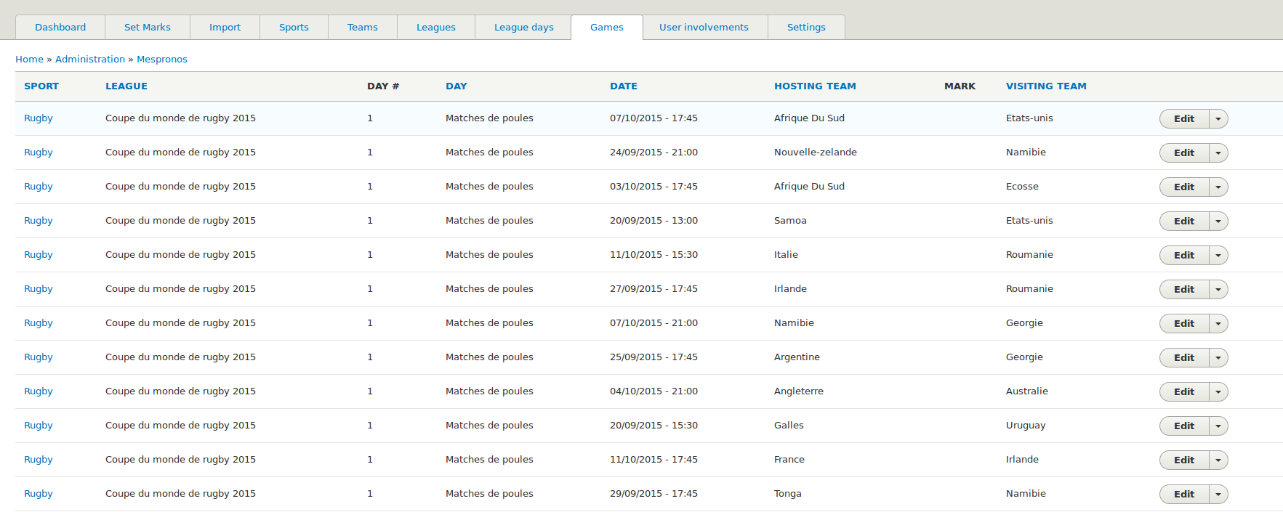Edit the Samoa vs Etats-unis game
The image size is (1283, 512).
(x=1183, y=222)
